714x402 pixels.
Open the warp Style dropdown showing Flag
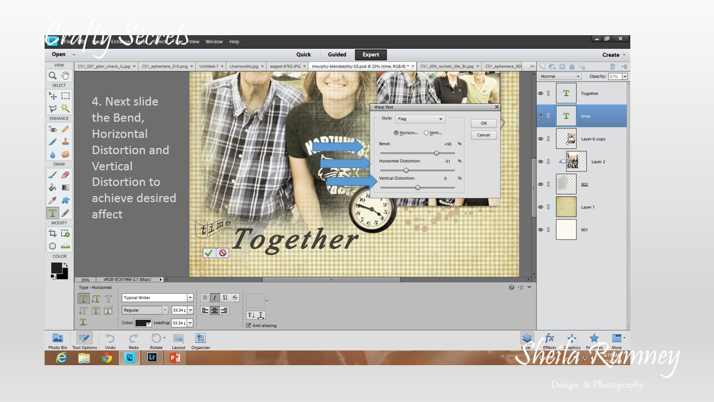[419, 119]
